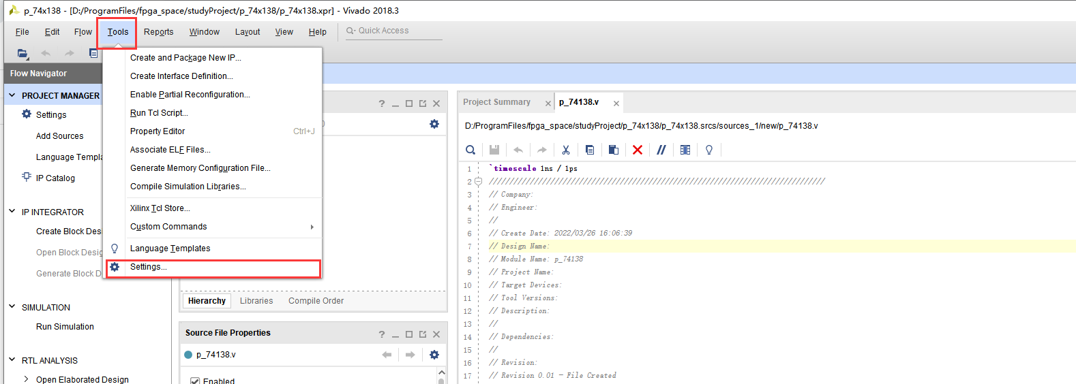
Task: Close the p_74138.v editor tab
Action: click(x=616, y=103)
